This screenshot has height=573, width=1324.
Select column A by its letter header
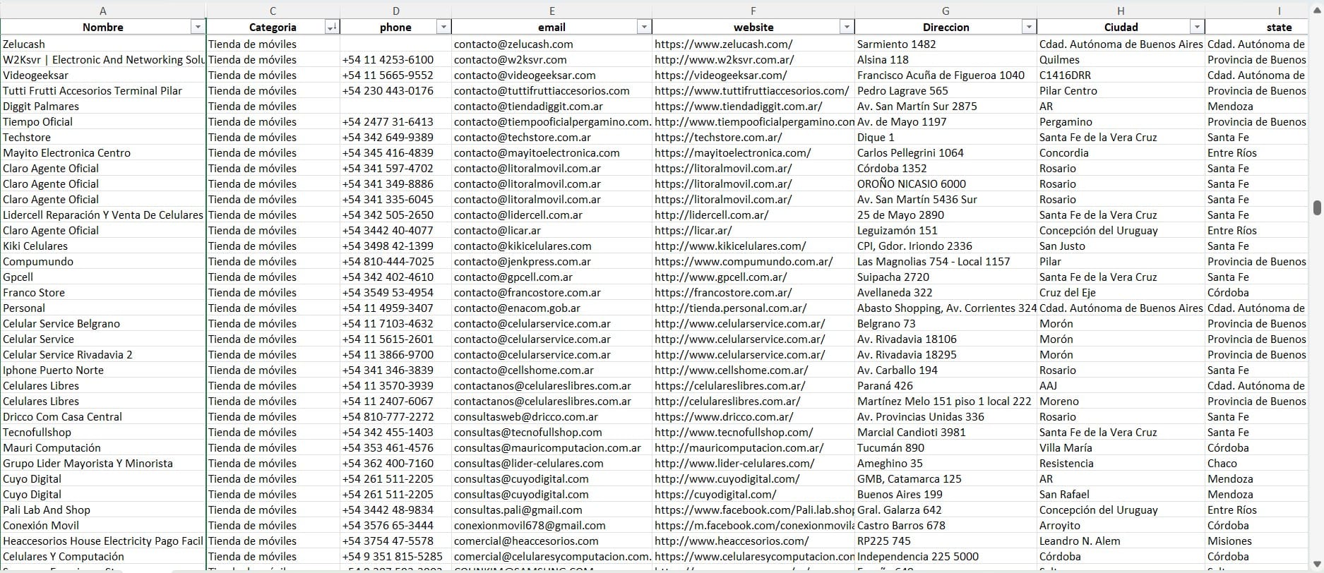(103, 11)
